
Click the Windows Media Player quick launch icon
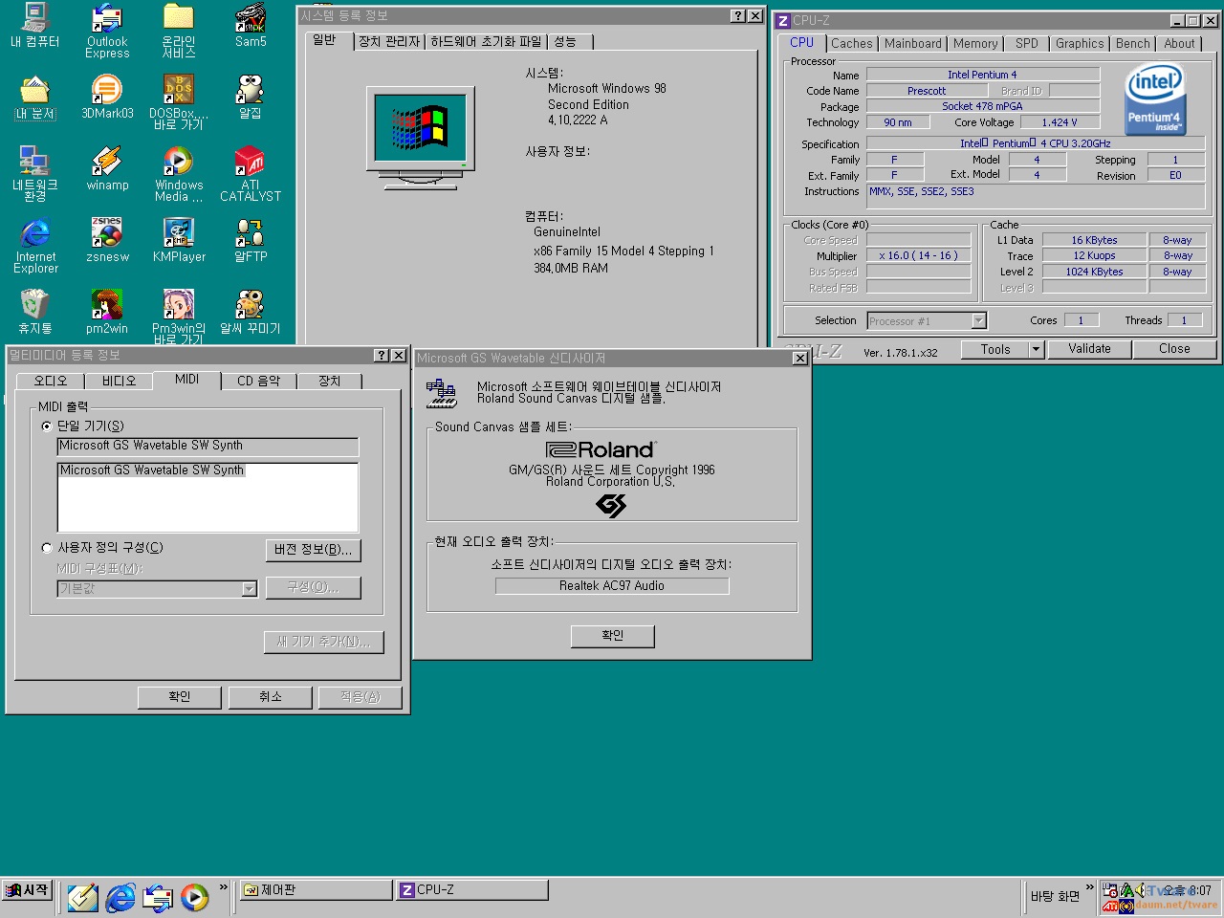pyautogui.click(x=194, y=897)
